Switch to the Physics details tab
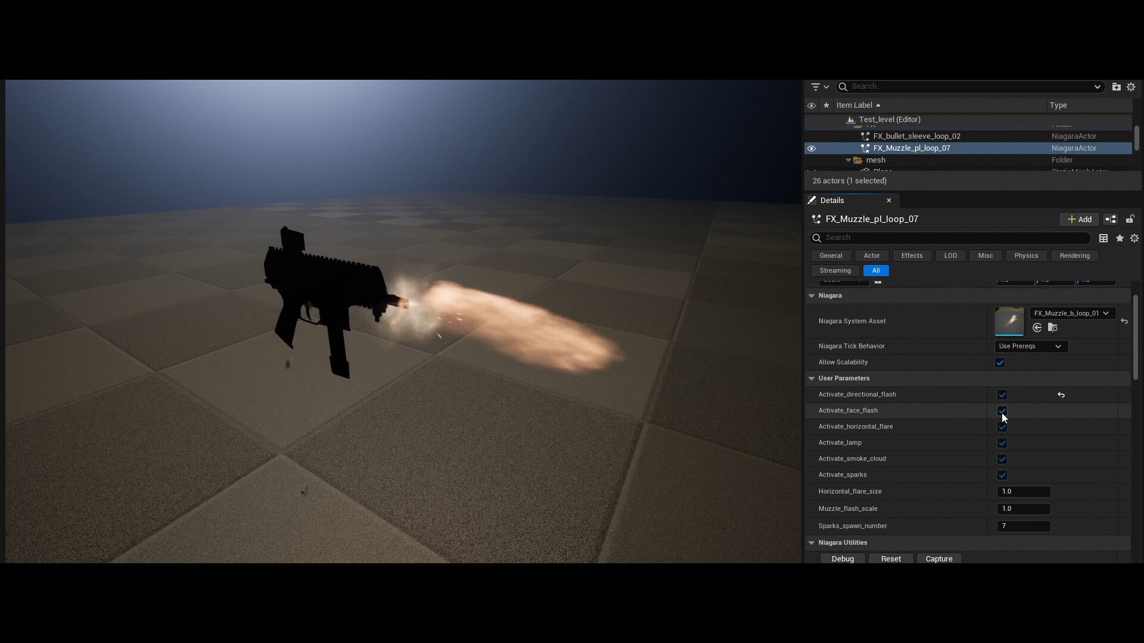This screenshot has width=1144, height=643. pyautogui.click(x=1026, y=255)
